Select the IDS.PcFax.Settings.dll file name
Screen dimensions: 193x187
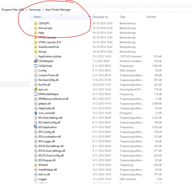[51, 146]
